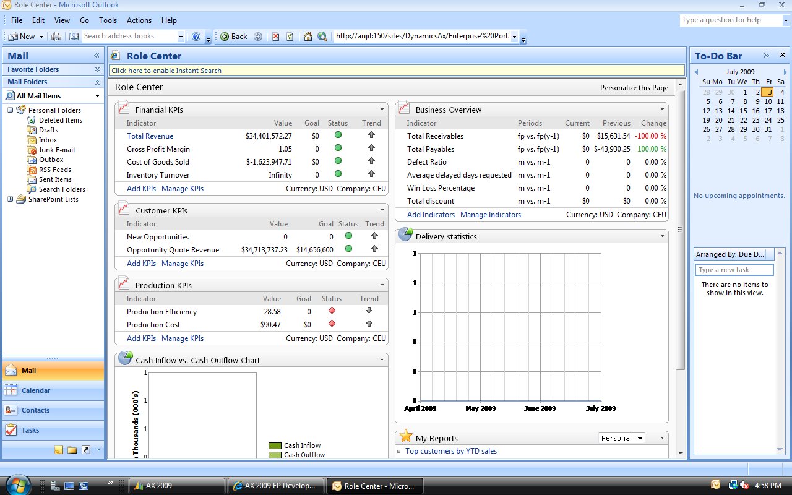This screenshot has width=792, height=495.
Task: Open the All Mail Items dropdown
Action: click(x=97, y=96)
